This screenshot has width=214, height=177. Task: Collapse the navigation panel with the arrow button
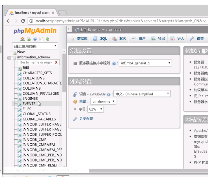(69, 29)
